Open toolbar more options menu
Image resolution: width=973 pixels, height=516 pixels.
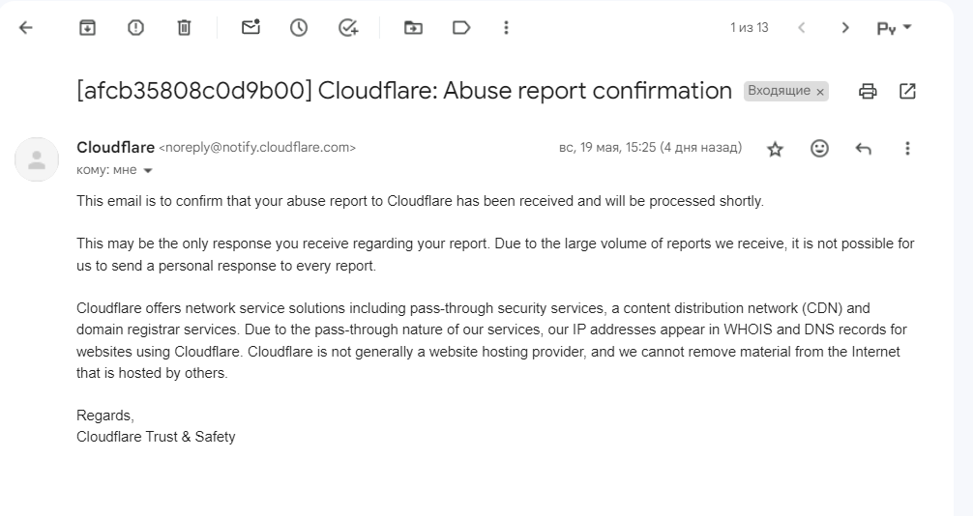[506, 28]
